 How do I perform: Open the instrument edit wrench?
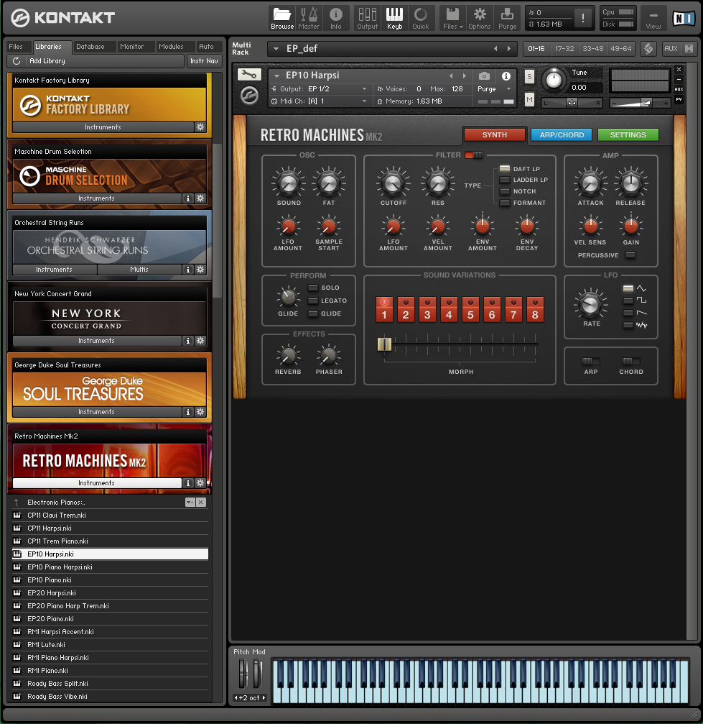pos(249,74)
